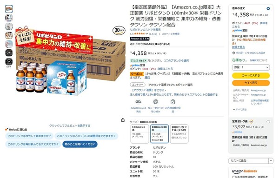Select the first product thumbnail image
This screenshot has width=279, height=178.
9,9
